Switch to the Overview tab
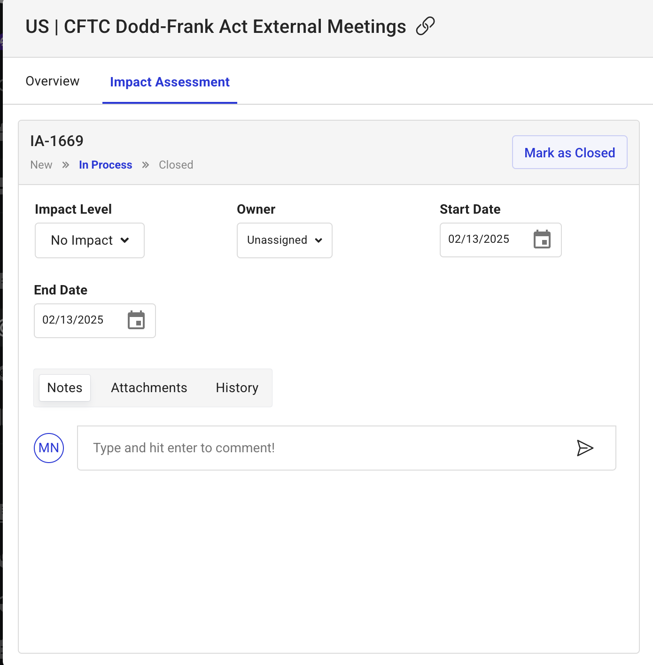Image resolution: width=653 pixels, height=665 pixels. 53,81
